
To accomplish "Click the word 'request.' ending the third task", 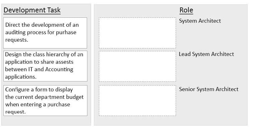I will point(16,112).
